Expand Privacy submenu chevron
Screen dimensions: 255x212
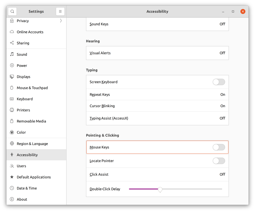pyautogui.click(x=61, y=21)
